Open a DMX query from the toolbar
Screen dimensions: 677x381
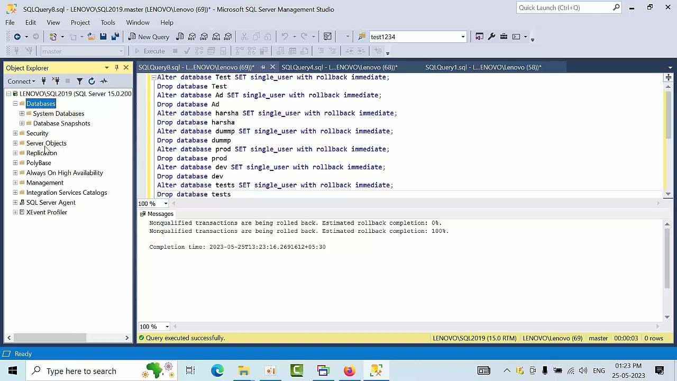(204, 37)
